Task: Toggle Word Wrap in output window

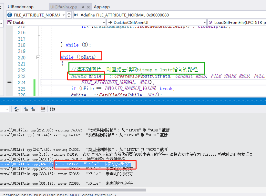Action: (x=52, y=109)
